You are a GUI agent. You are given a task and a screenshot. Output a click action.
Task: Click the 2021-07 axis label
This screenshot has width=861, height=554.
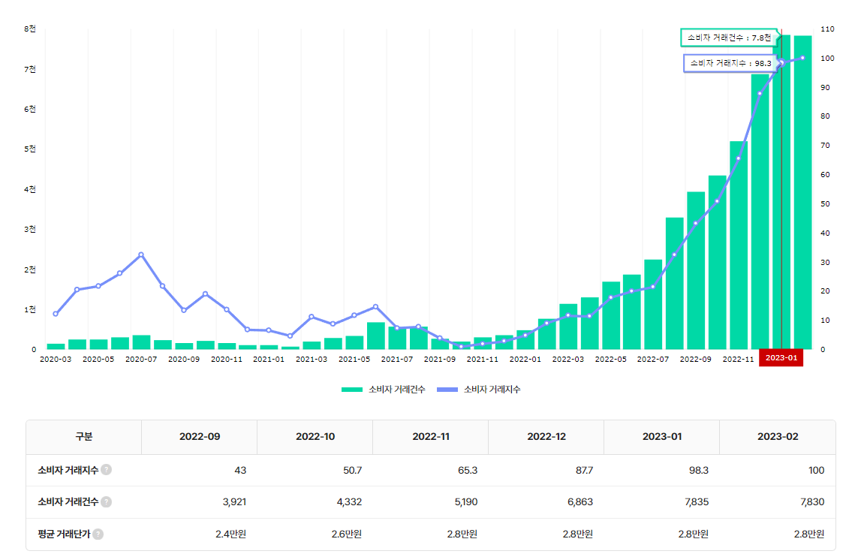(x=397, y=359)
